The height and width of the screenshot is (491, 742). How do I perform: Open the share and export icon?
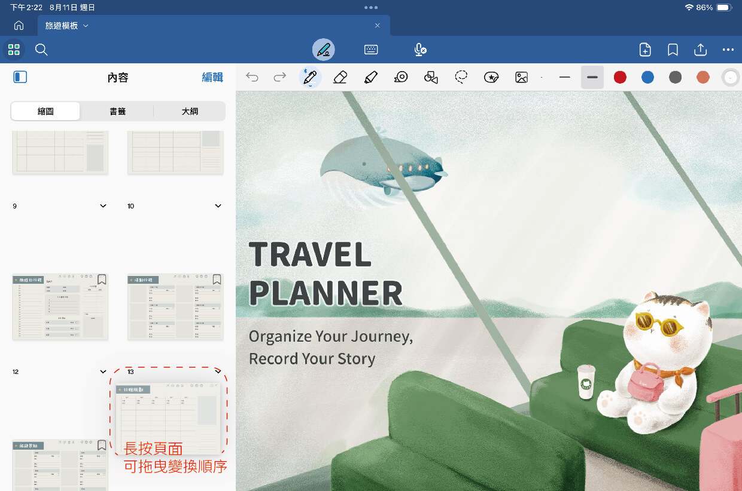click(700, 50)
